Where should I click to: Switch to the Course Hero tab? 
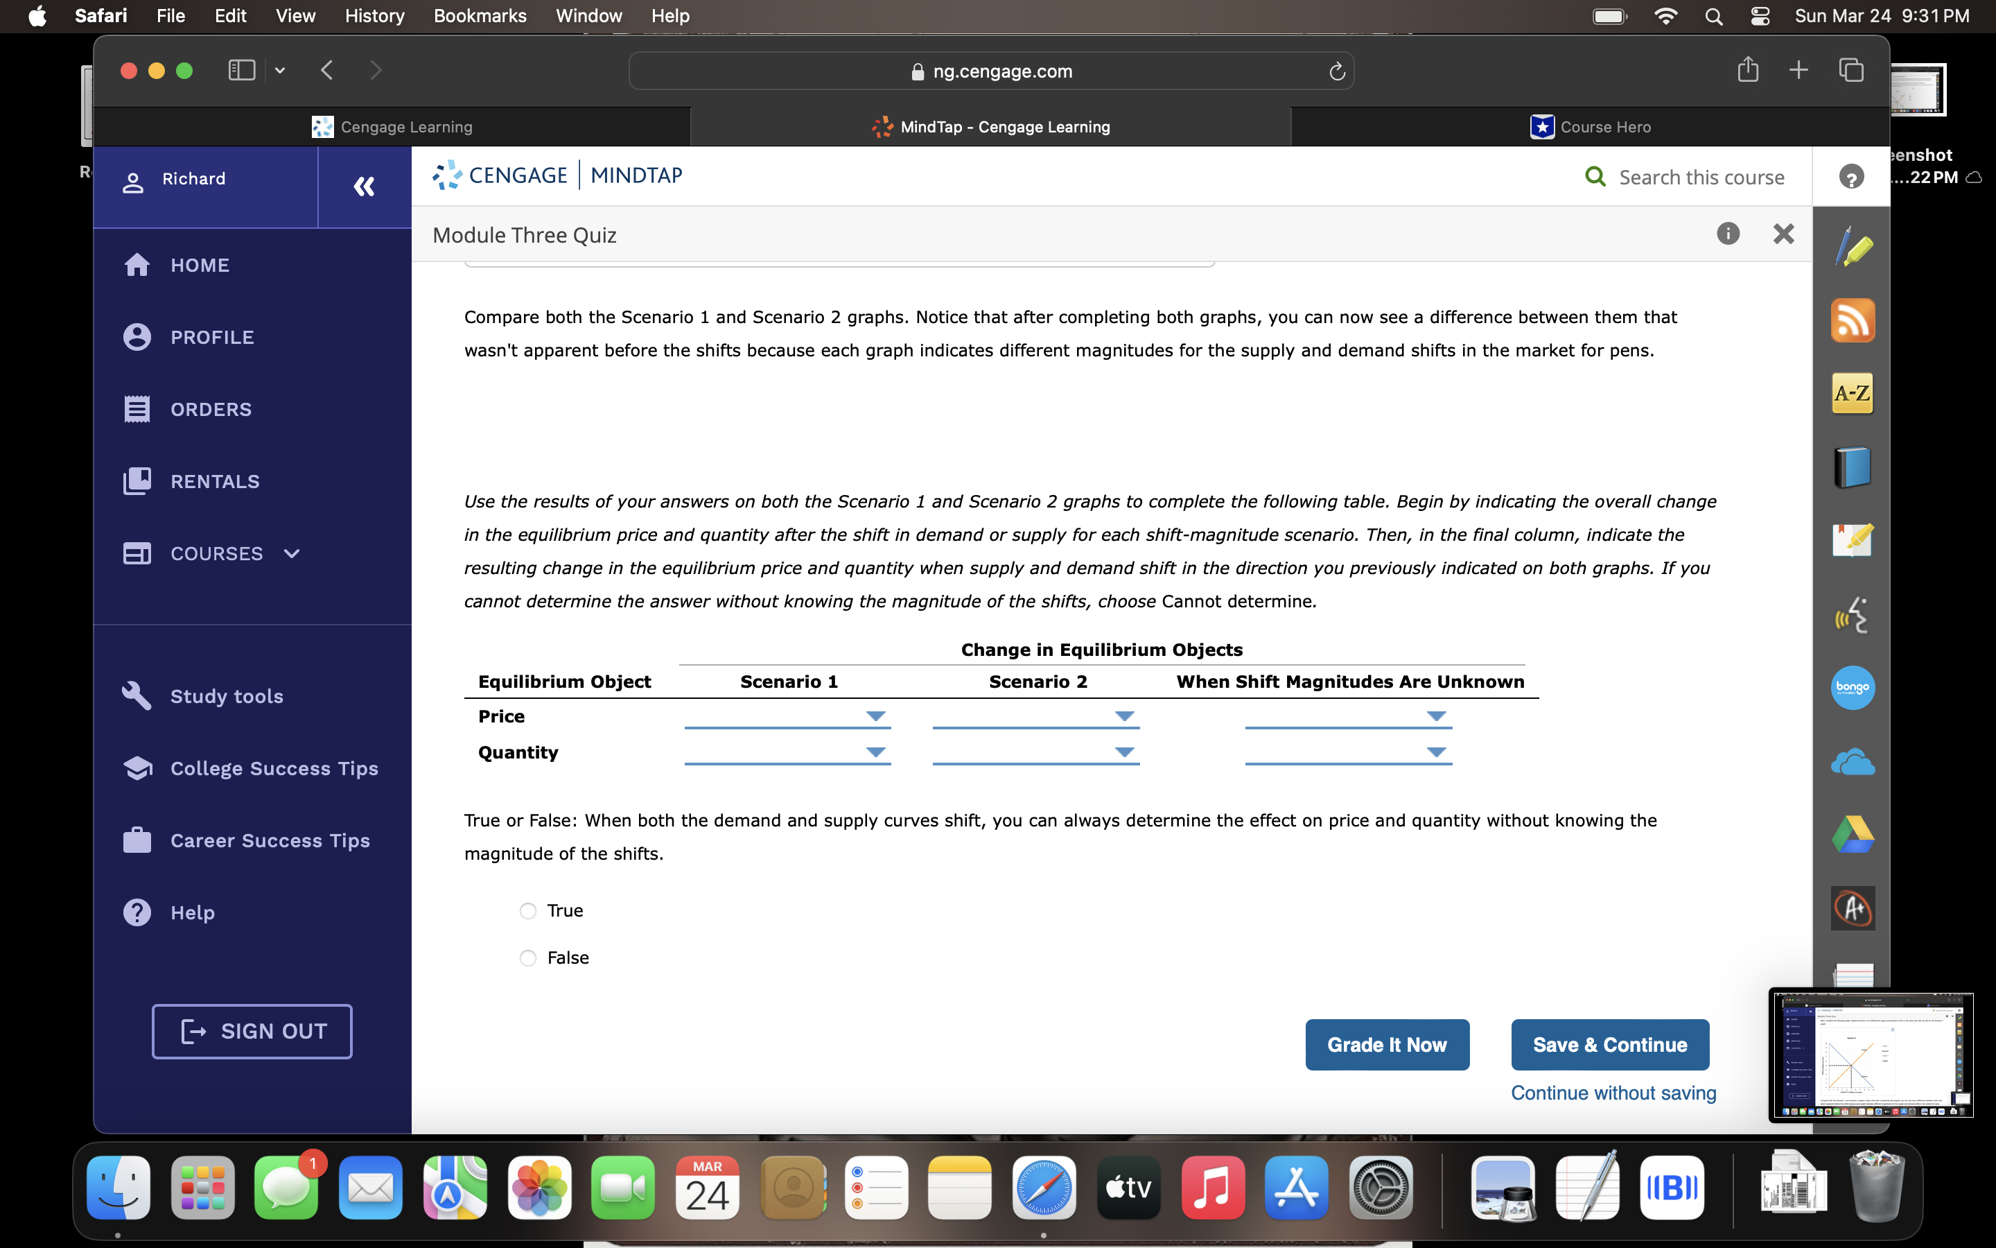point(1589,127)
